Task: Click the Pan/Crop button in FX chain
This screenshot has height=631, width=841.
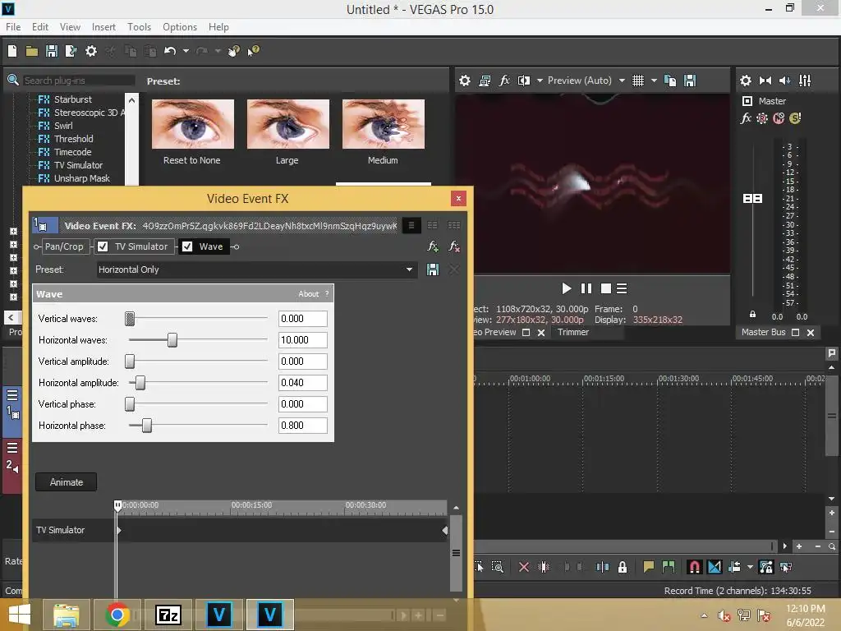Action: tap(64, 246)
